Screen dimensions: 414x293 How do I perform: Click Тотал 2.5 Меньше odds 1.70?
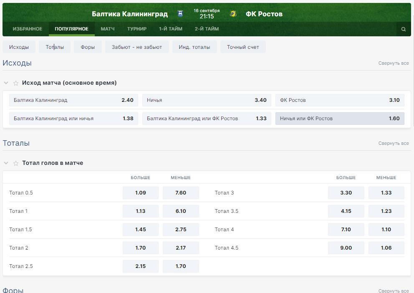[181, 266]
